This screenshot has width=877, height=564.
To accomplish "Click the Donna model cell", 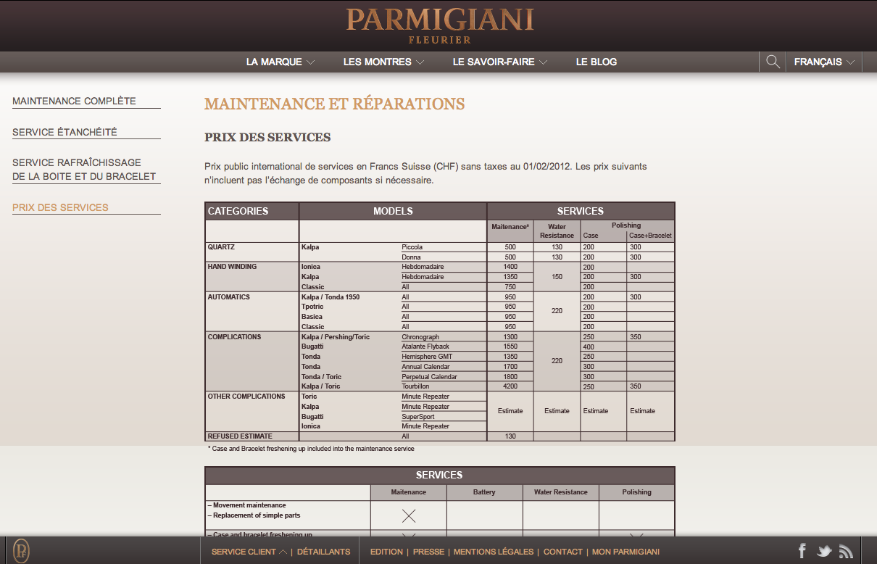I will click(x=411, y=257).
